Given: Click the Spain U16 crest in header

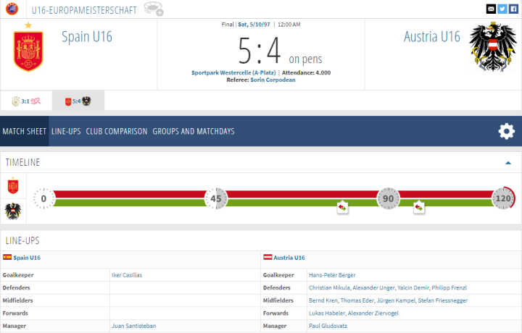Looking at the screenshot, I should 28,49.
